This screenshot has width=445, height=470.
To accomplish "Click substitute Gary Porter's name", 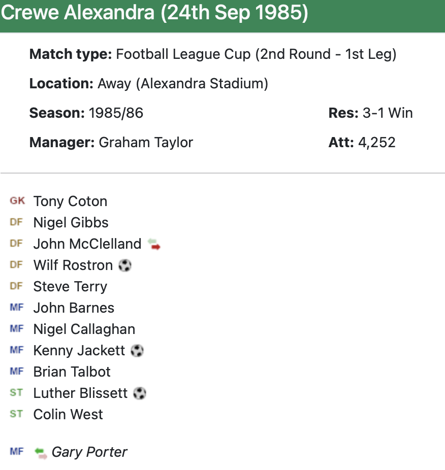I will click(89, 452).
